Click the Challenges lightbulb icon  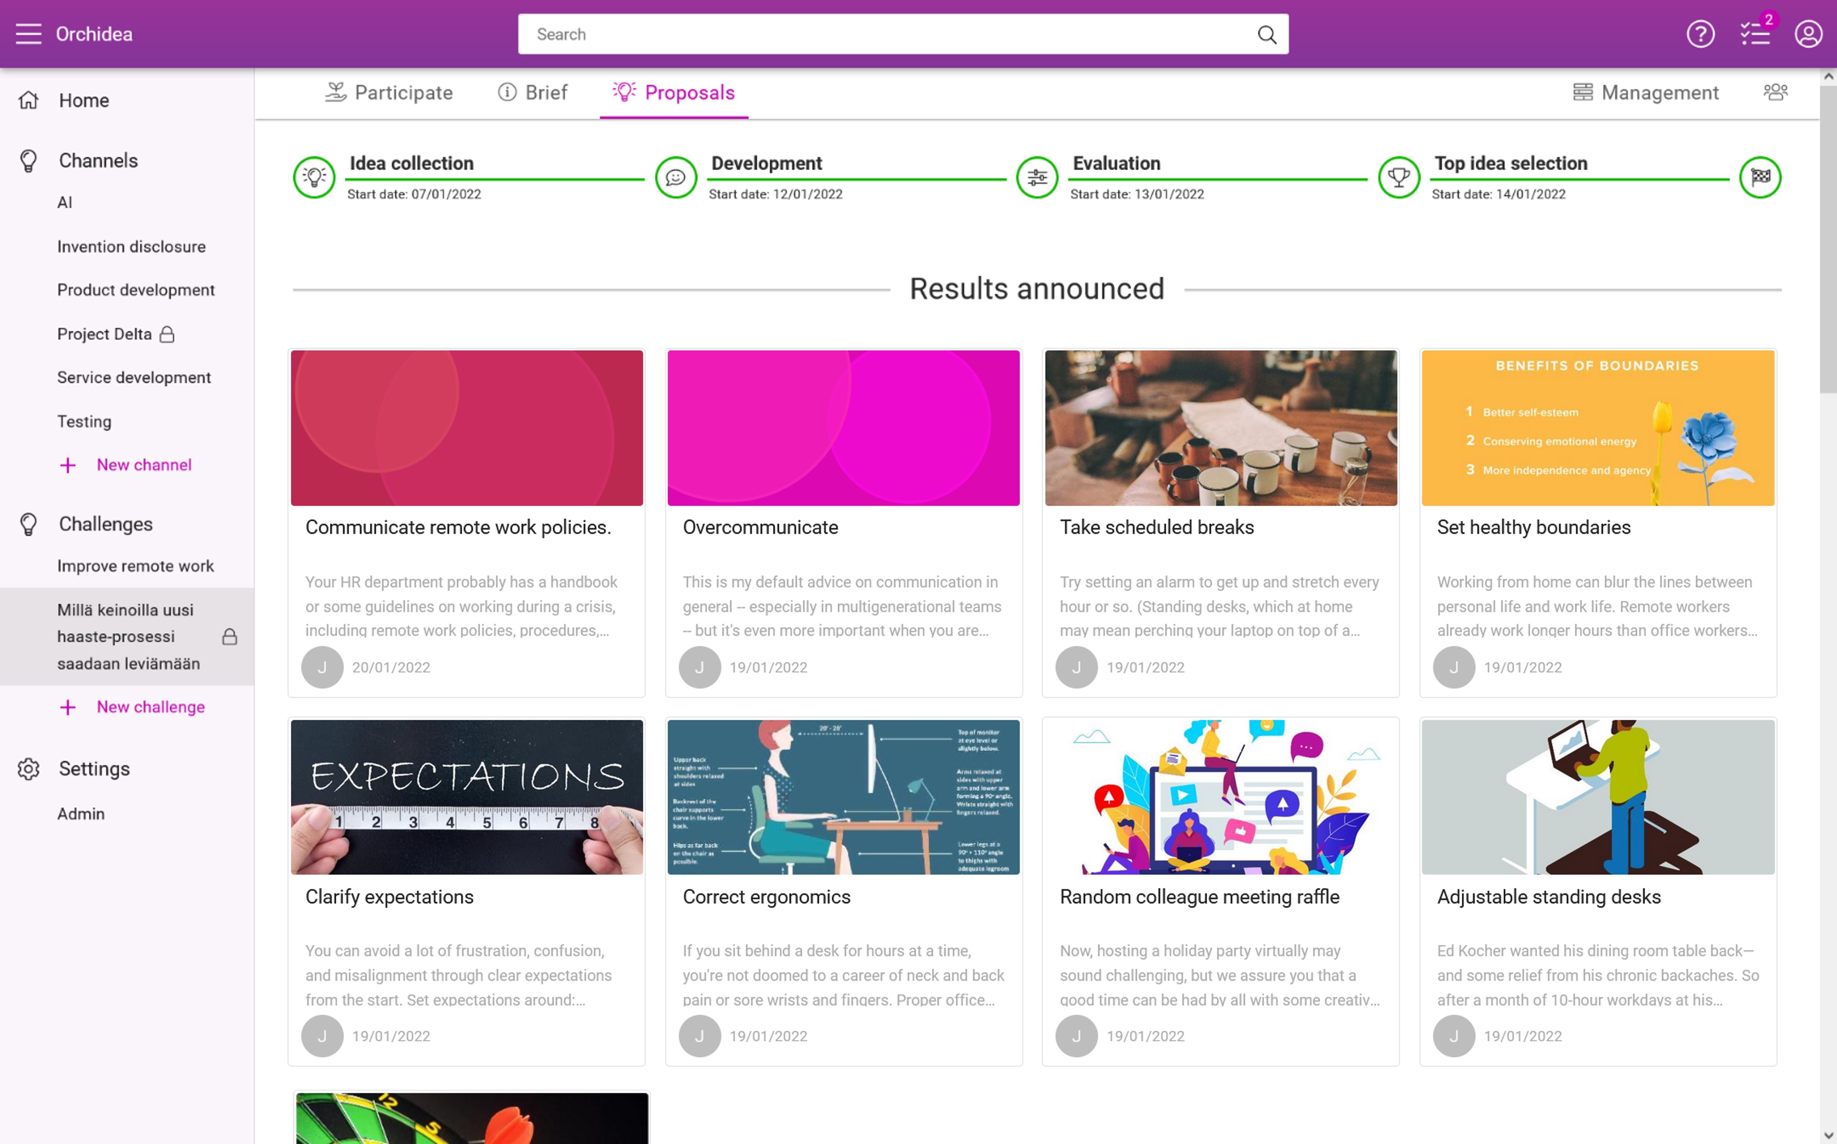(28, 523)
